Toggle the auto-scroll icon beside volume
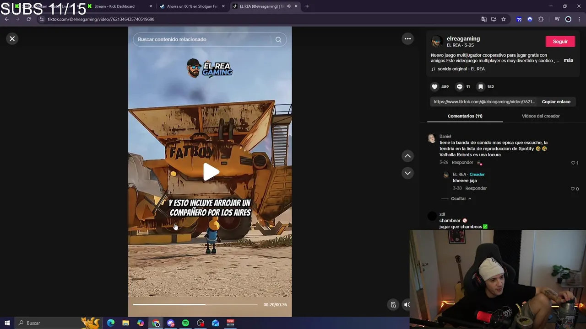Viewport: 586px width, 329px height. click(x=393, y=305)
